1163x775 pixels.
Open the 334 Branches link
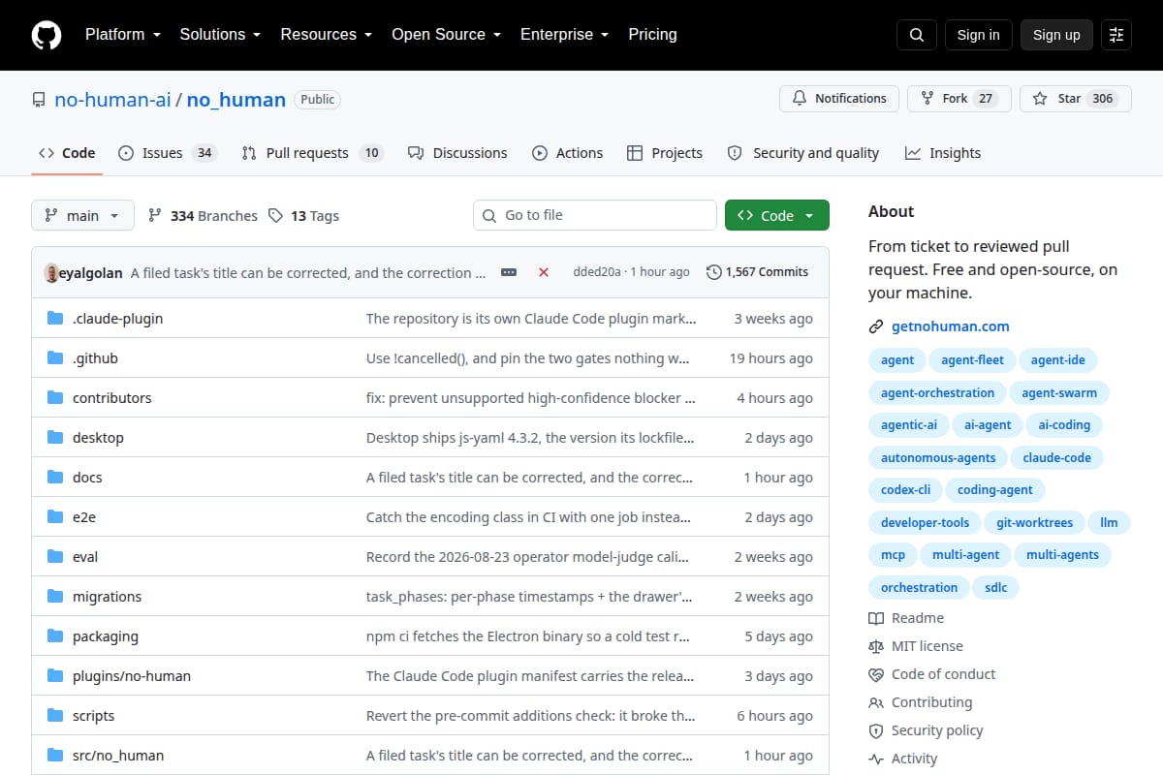[x=203, y=215]
